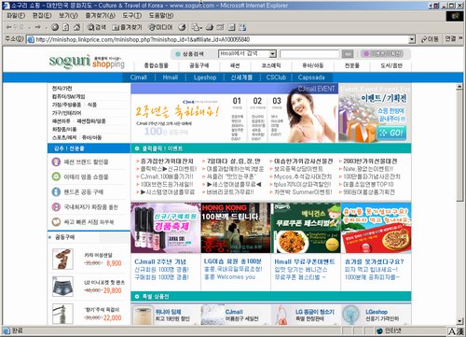Open the 가구/인테리어 sidebar category
This screenshot has width=466, height=337.
point(66,113)
